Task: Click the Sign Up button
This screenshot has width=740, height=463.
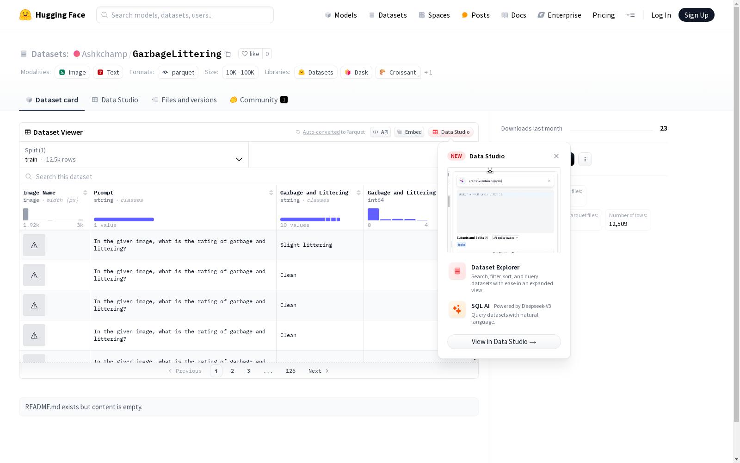Action: click(696, 15)
